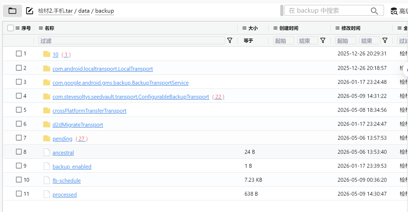Focus the modification time 结束 field
The image size is (408, 212).
coord(370,40)
